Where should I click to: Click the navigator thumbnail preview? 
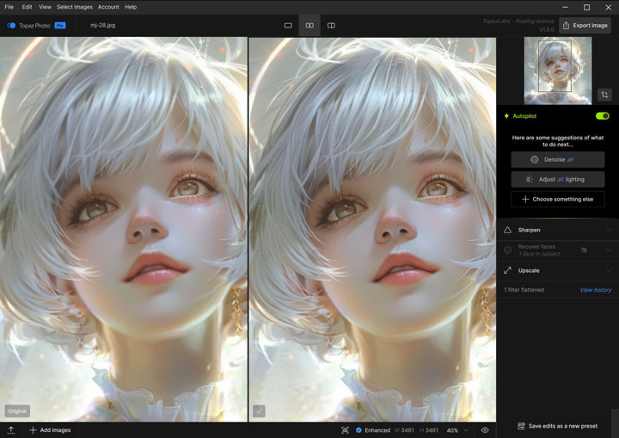tap(557, 71)
